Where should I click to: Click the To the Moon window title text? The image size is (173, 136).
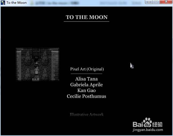(x=16, y=2)
